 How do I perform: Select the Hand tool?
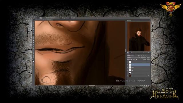(x=33, y=56)
